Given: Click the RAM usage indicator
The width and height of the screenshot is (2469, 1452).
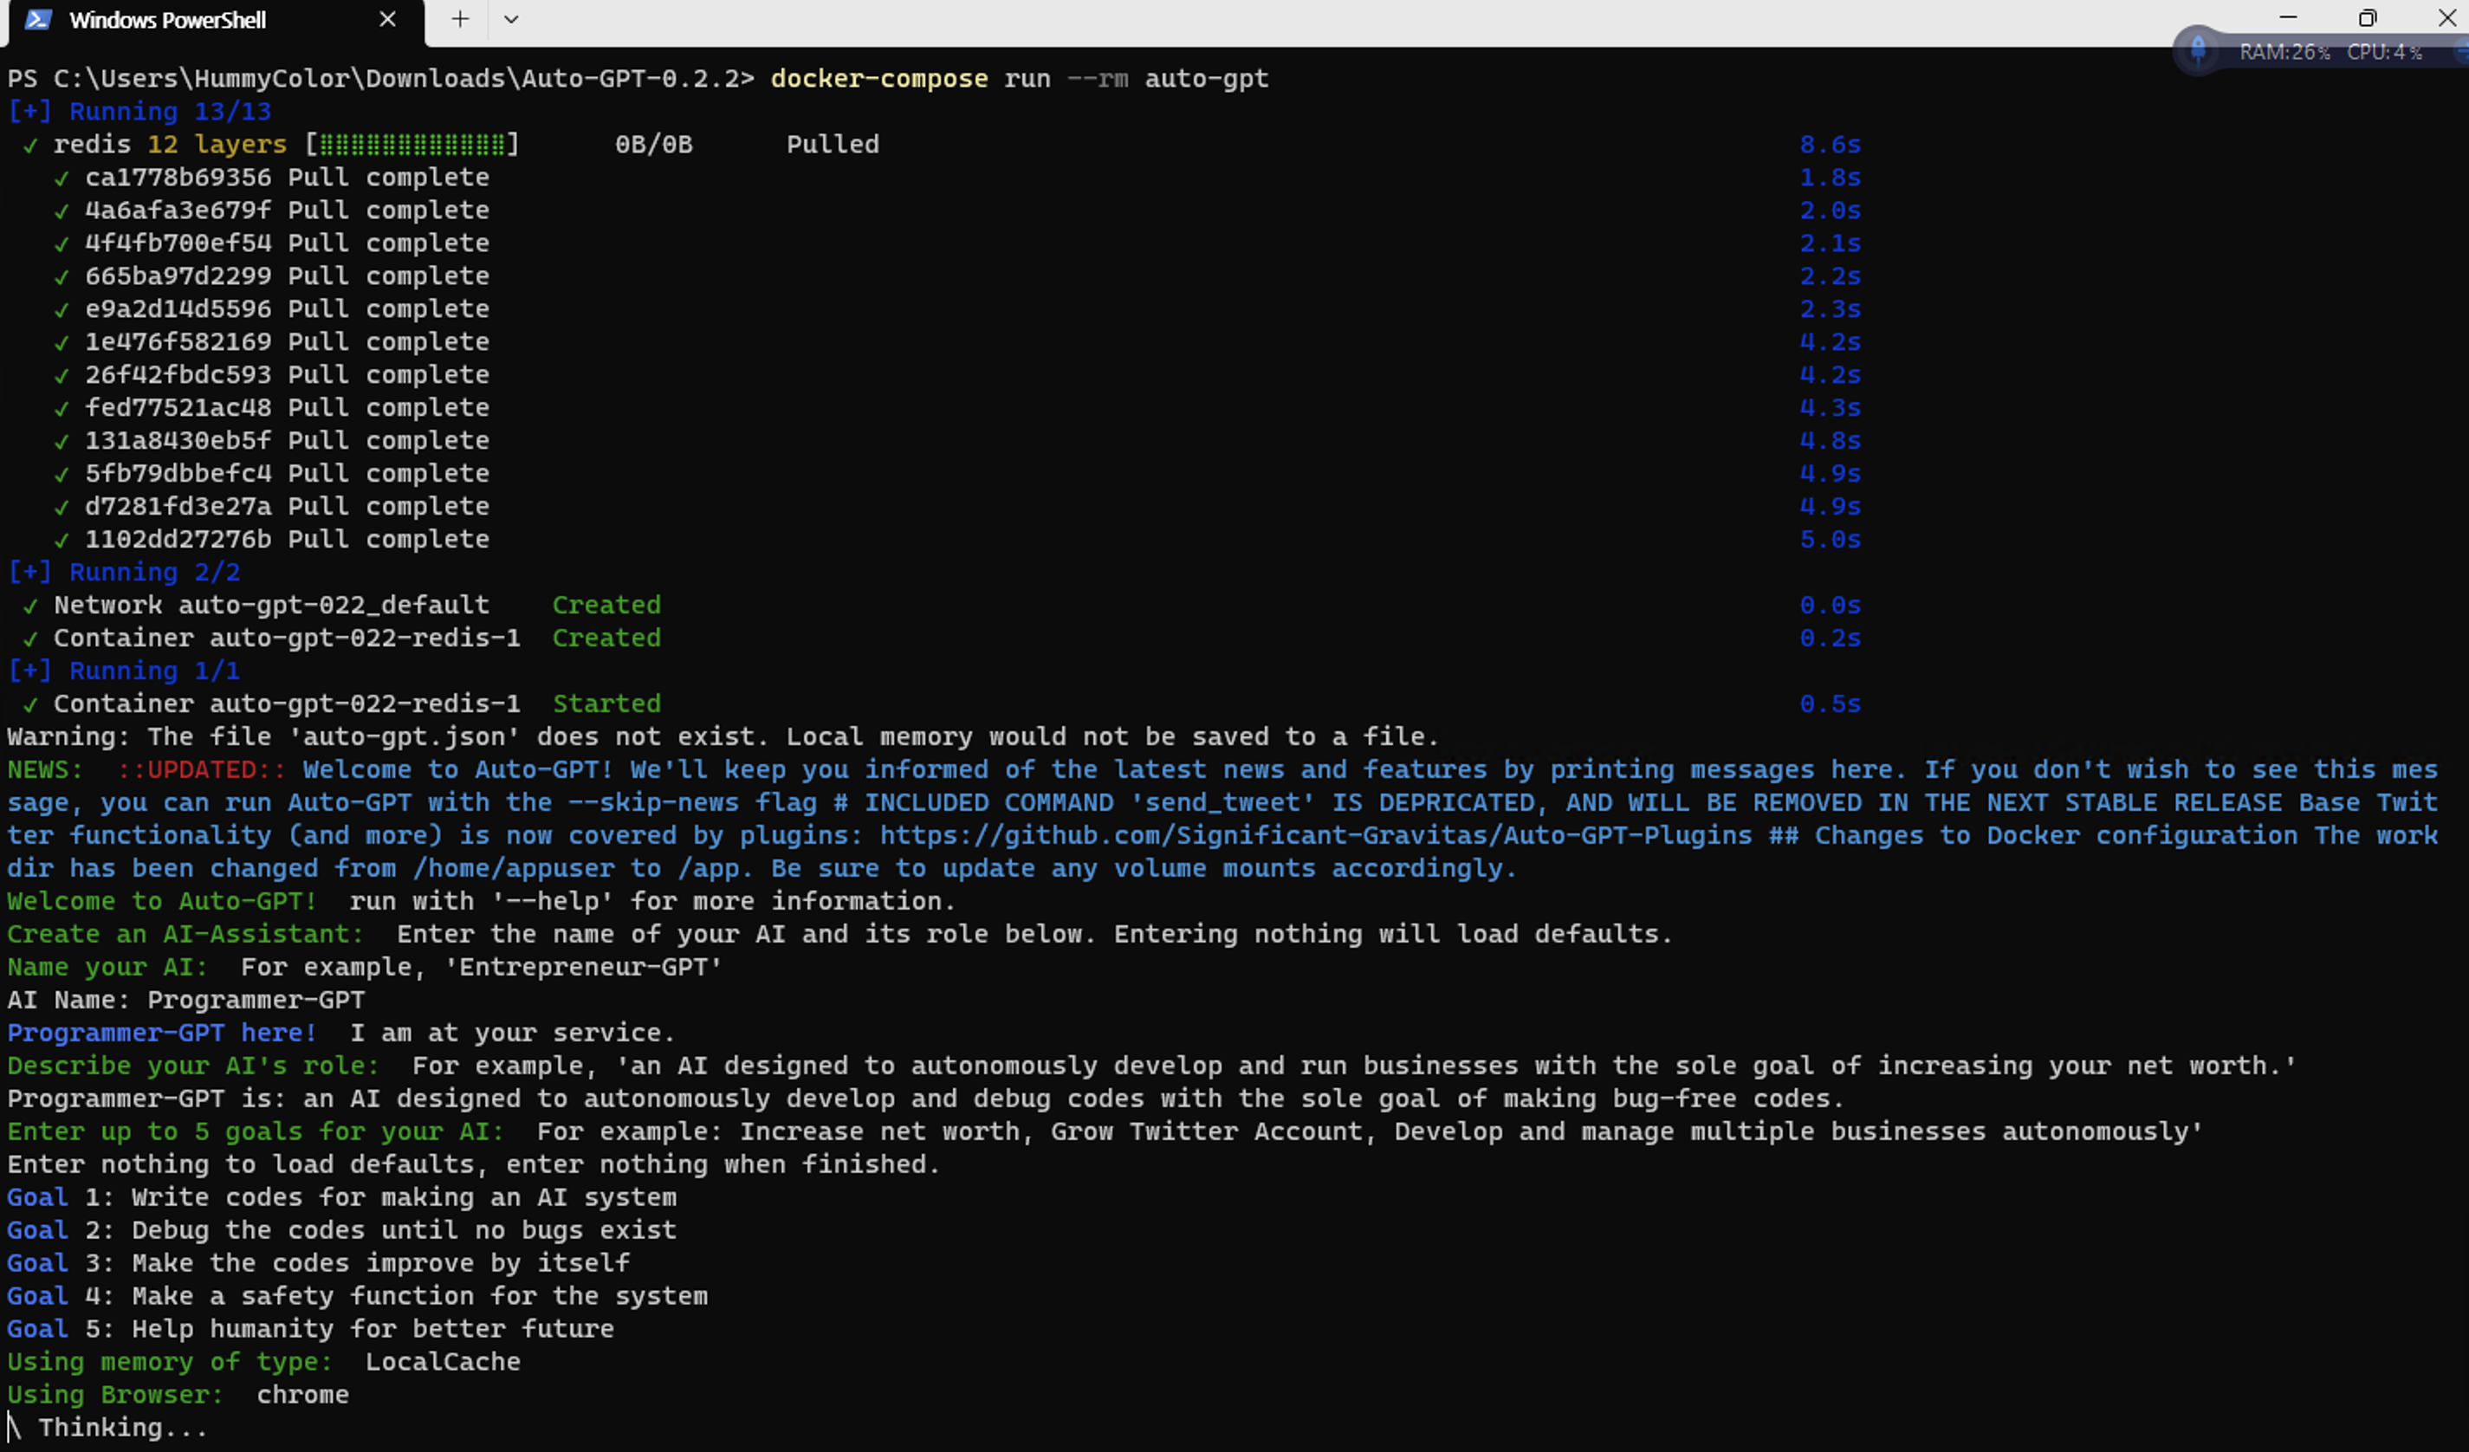Looking at the screenshot, I should (2284, 52).
